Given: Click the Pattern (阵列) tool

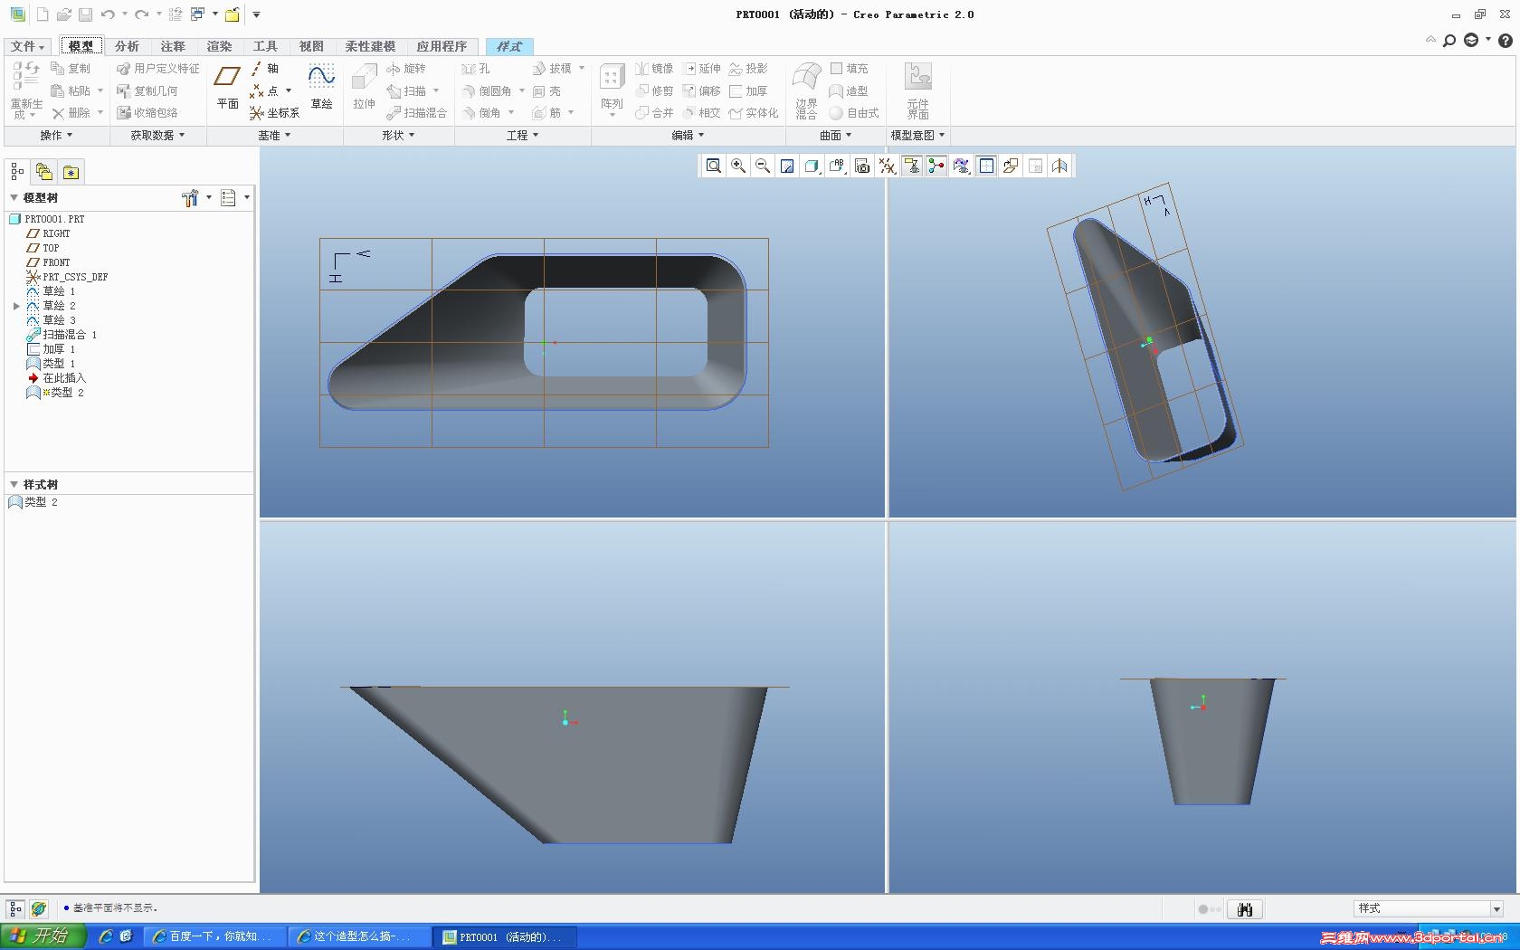Looking at the screenshot, I should [612, 88].
